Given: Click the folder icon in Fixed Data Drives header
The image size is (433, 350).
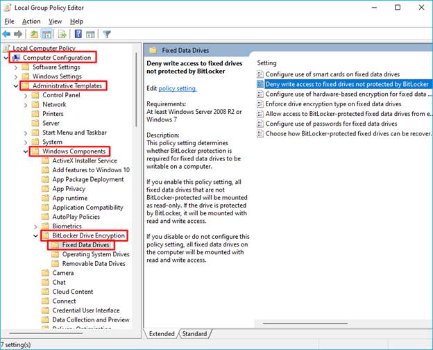Looking at the screenshot, I should pyautogui.click(x=153, y=50).
